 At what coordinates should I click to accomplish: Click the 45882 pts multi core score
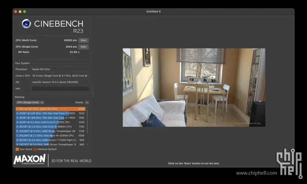click(x=70, y=40)
